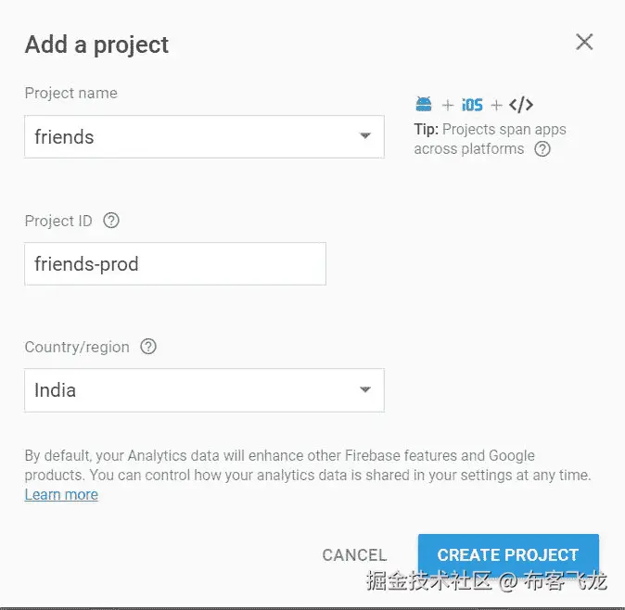Click the friends text in Project name
625x610 pixels.
click(65, 137)
